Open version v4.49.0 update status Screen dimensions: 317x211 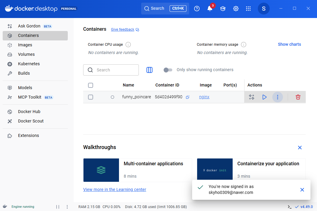pyautogui.click(x=304, y=207)
